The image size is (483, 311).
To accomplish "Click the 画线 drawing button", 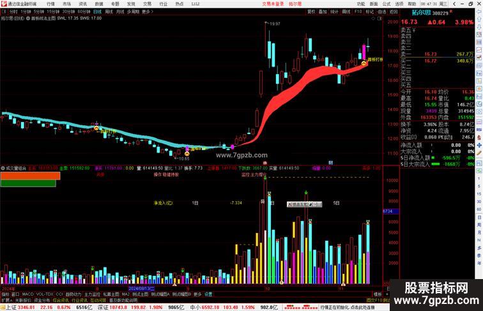I will click(346, 11).
